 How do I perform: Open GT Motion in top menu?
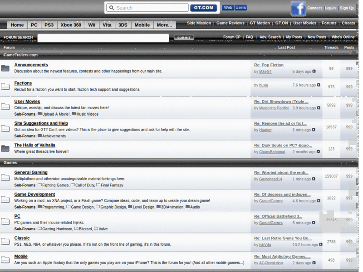[260, 23]
